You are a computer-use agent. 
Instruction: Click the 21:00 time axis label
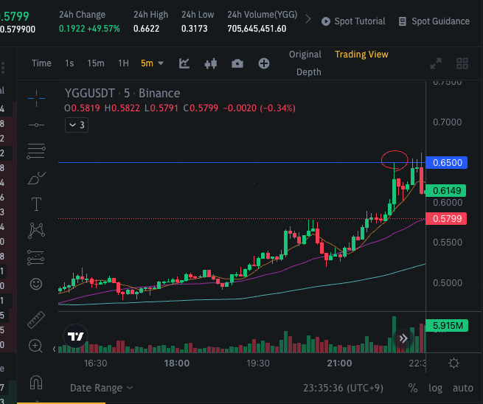(339, 363)
